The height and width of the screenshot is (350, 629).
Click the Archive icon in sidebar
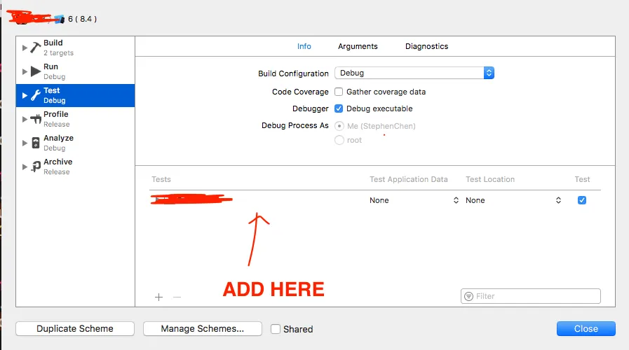tap(35, 167)
